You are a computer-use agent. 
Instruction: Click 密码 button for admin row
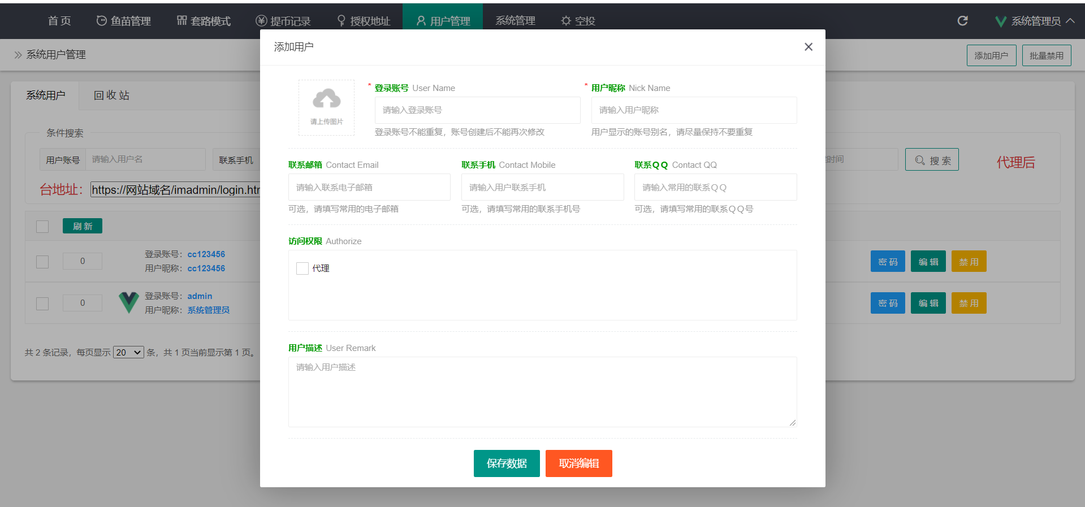pos(888,303)
